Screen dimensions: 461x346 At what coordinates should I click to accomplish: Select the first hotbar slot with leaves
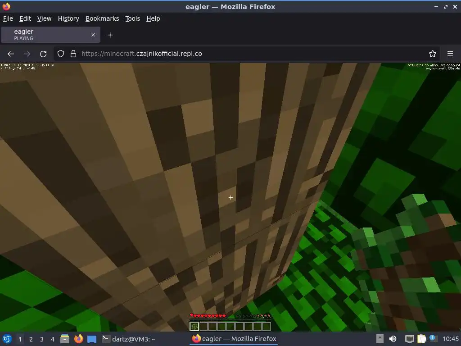[x=194, y=326]
